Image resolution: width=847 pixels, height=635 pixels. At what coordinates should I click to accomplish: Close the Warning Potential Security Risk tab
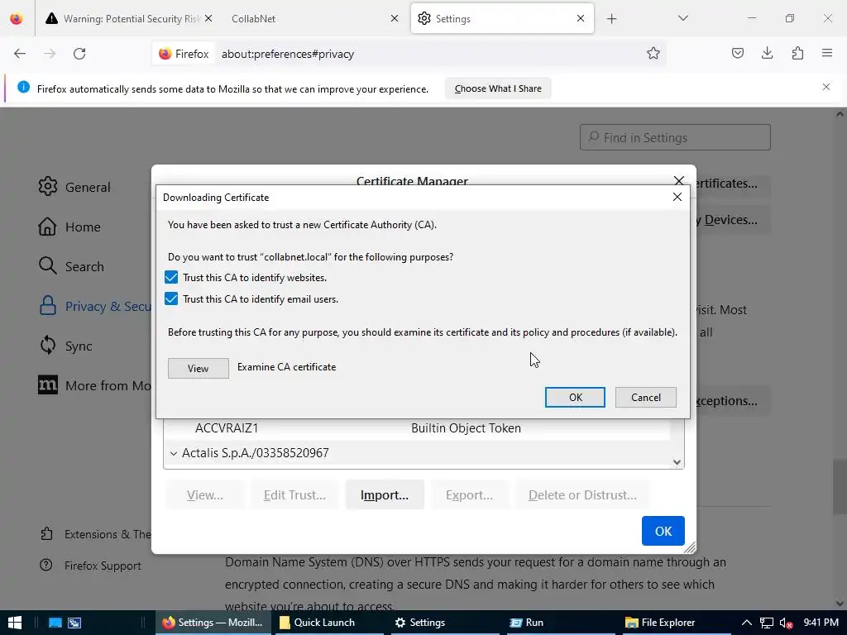208,18
